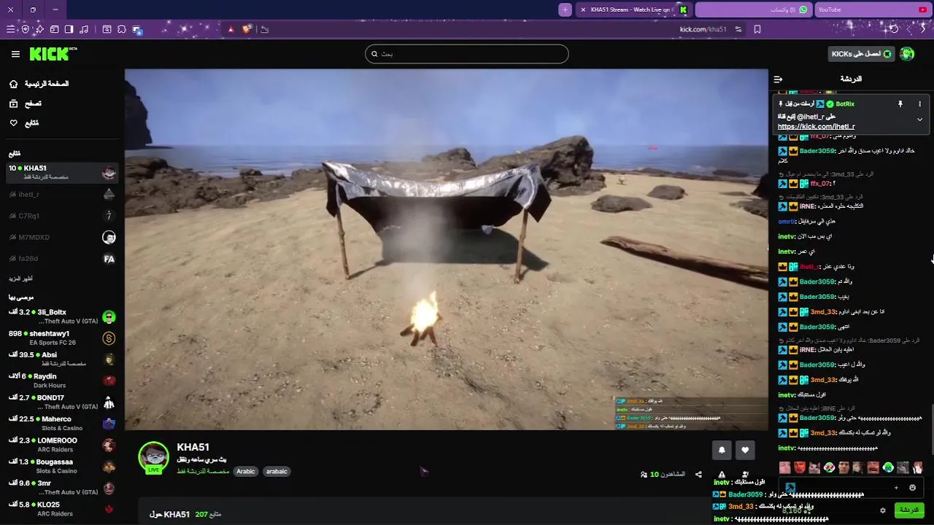Select KHA51 in followed channels
Screen dimensions: 934x525
point(61,173)
